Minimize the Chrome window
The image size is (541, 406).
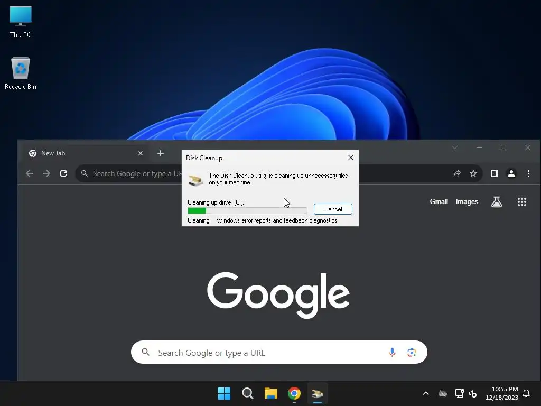[x=479, y=148]
